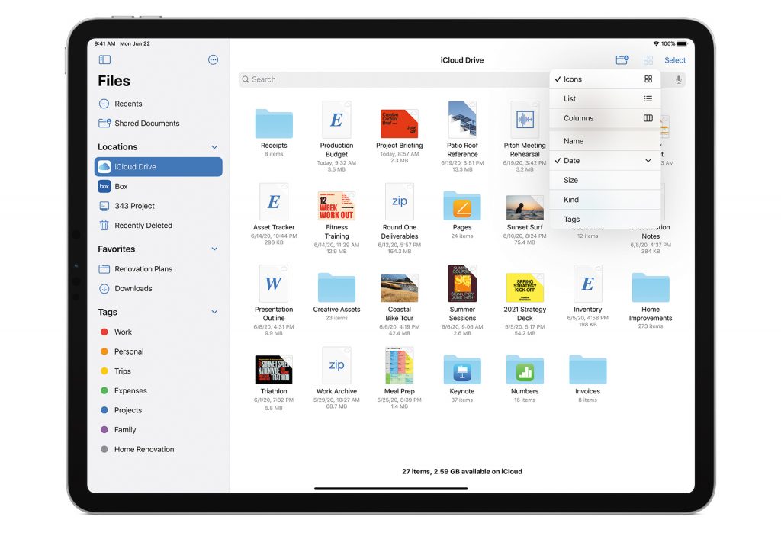Tap the battery indicator in status bar
Viewport: 781px width, 536px height.
683,43
